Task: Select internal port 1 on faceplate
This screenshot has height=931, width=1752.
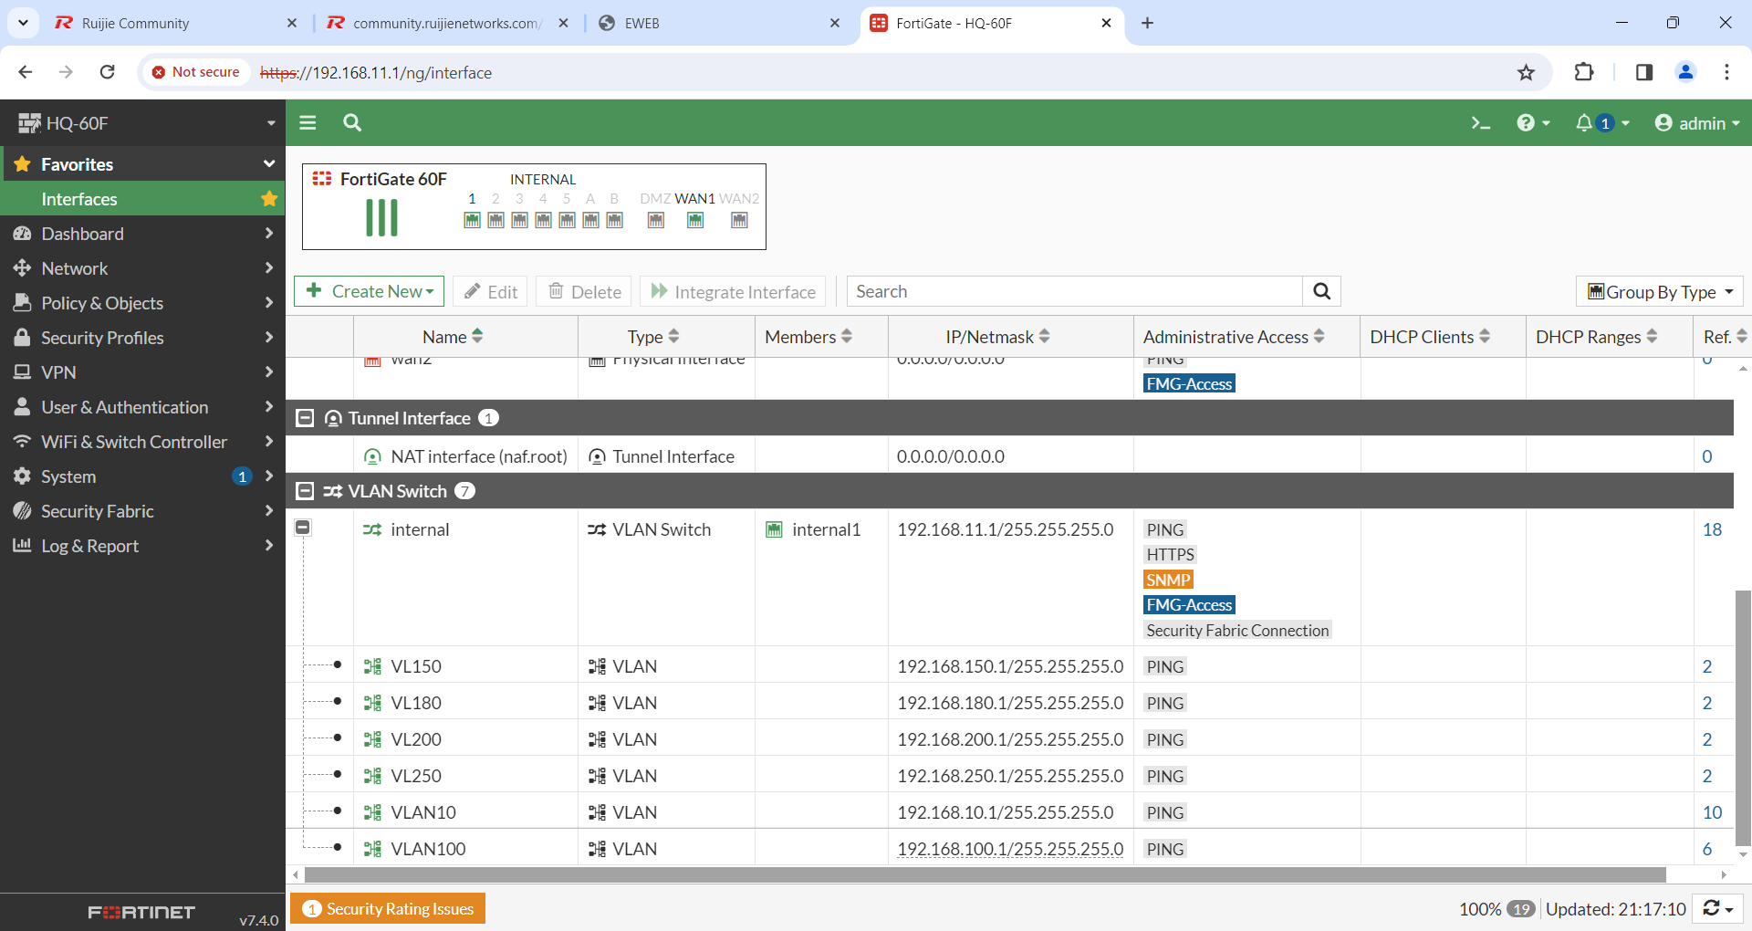Action: (x=472, y=220)
